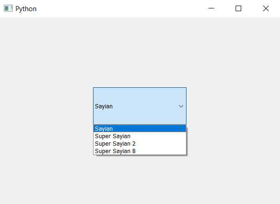Click the Python window icon in title bar
This screenshot has height=204, width=280.
pos(8,8)
